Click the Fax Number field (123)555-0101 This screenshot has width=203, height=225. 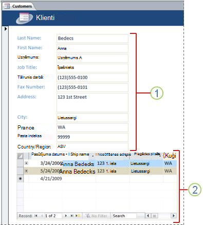click(x=93, y=87)
